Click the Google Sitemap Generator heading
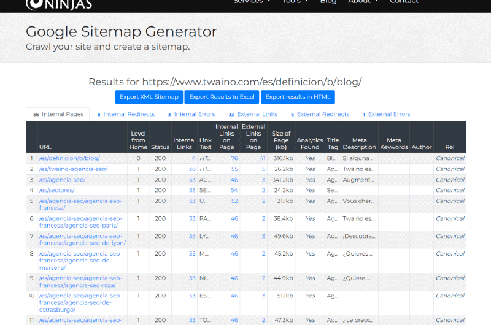491x325 pixels. [121, 32]
